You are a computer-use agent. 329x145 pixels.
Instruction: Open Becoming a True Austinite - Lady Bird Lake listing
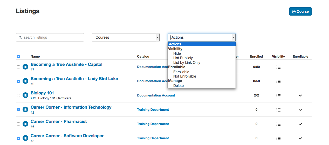point(74,79)
